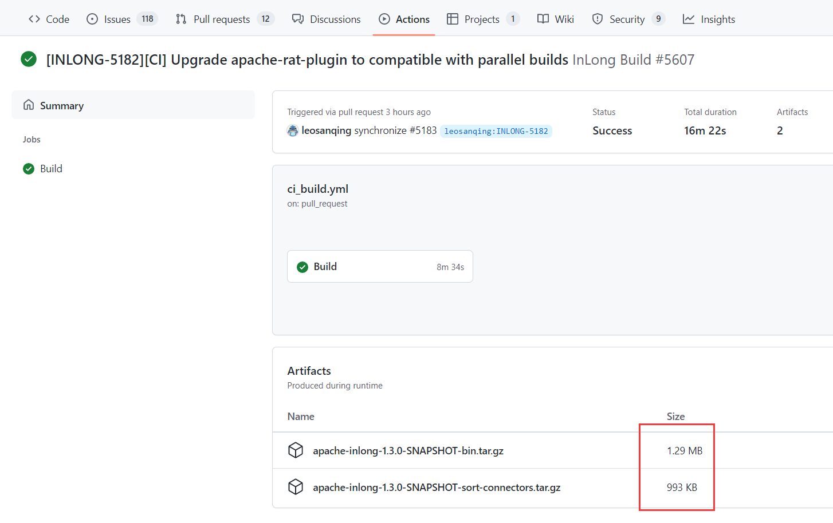
Task: Click the Security count badge 9
Action: [x=658, y=19]
